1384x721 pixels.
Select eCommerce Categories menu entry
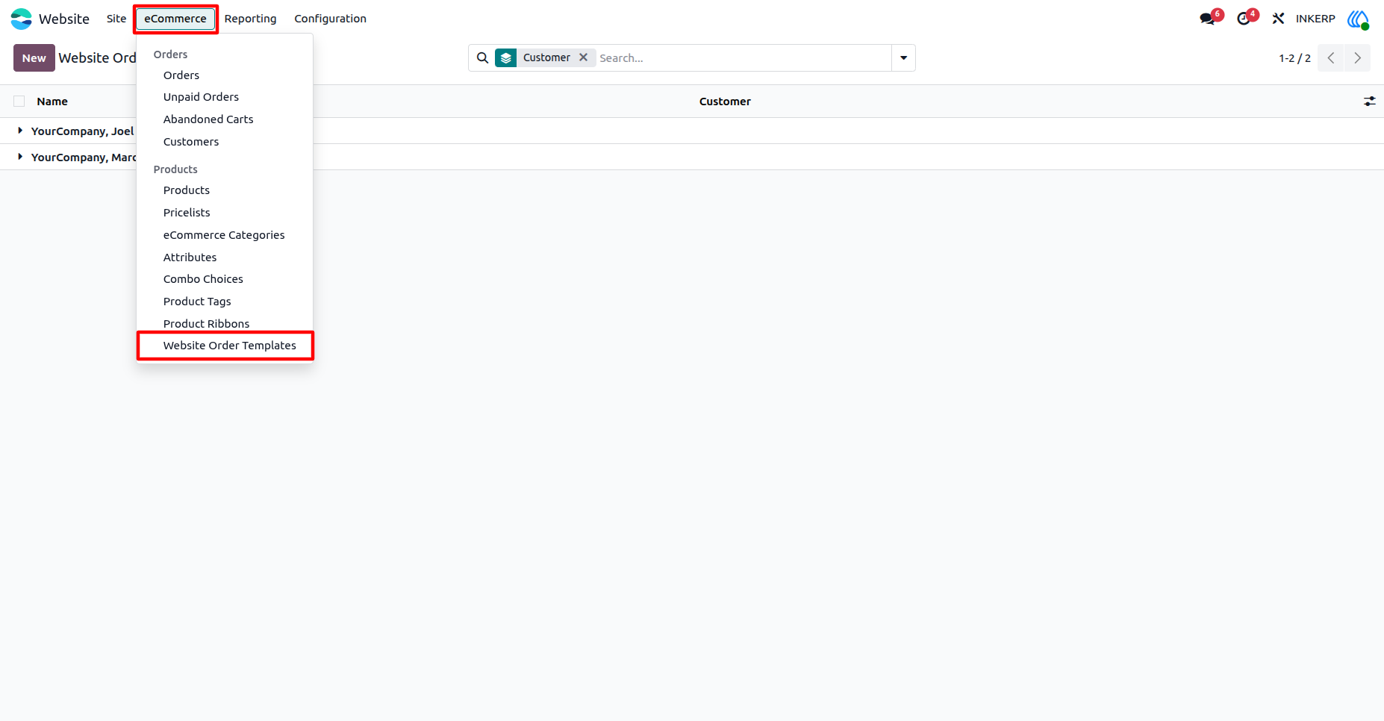tap(224, 235)
